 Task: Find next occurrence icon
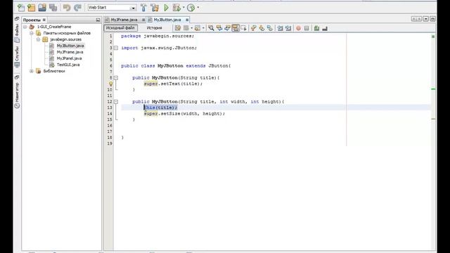pos(227,28)
